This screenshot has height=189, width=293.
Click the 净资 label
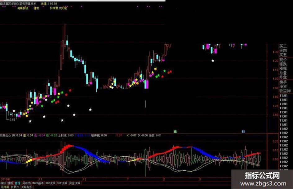[x=283, y=86]
